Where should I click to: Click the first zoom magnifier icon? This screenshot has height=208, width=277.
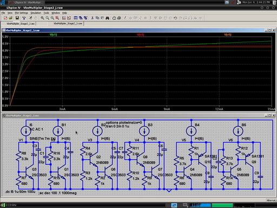(42, 18)
